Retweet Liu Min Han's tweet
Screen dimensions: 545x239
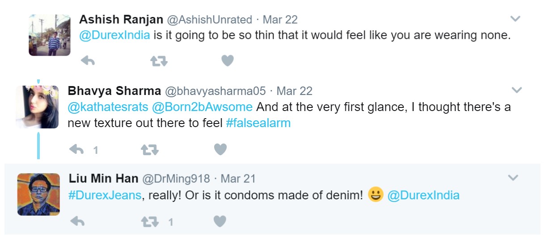(x=150, y=221)
